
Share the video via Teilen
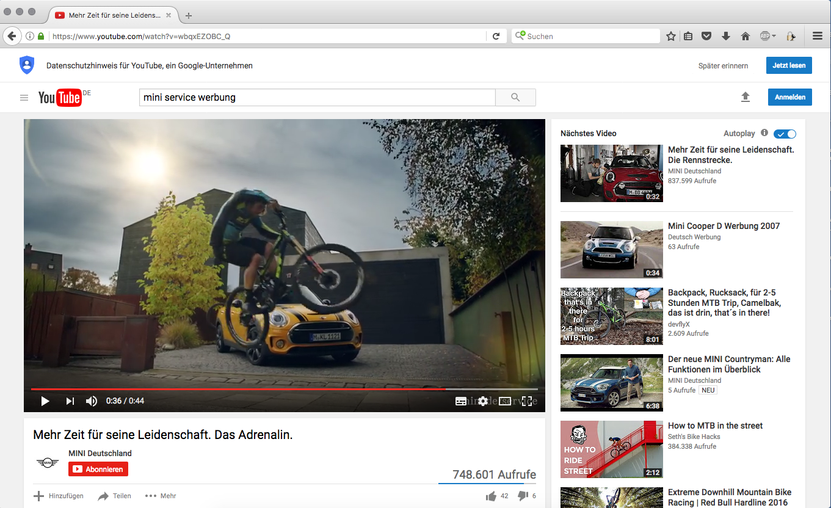coord(115,496)
